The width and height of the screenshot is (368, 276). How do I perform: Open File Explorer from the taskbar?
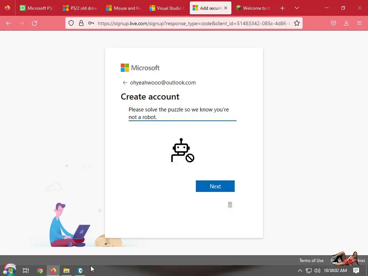tap(66, 271)
